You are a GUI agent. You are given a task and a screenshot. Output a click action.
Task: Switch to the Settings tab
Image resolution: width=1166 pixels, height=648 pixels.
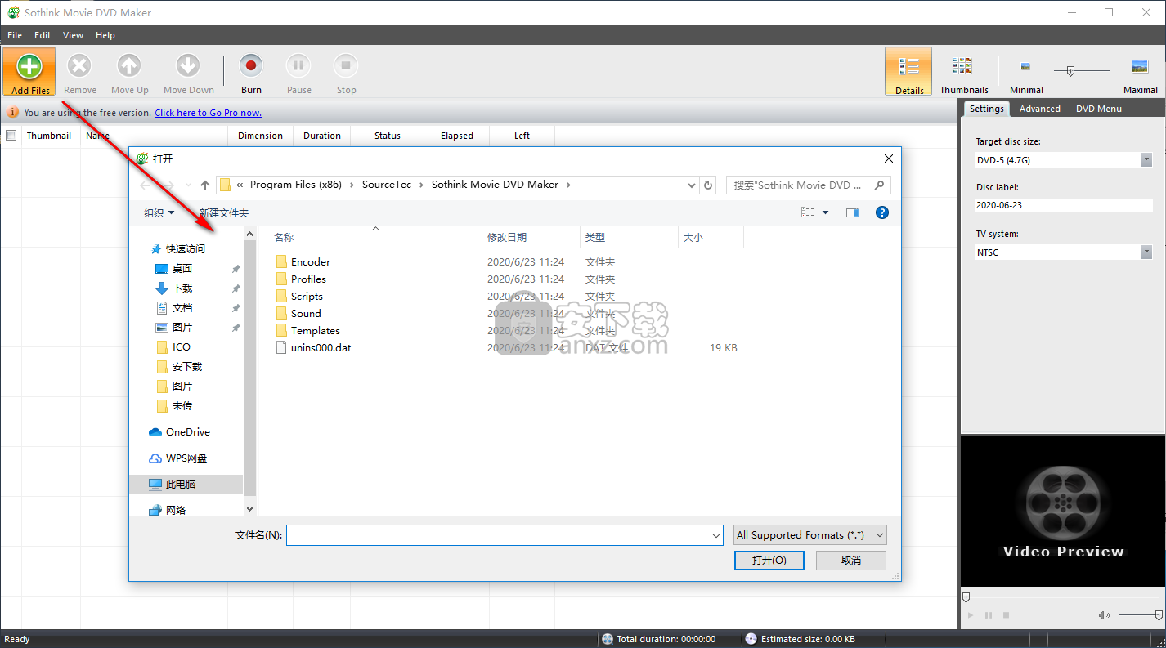click(x=986, y=109)
